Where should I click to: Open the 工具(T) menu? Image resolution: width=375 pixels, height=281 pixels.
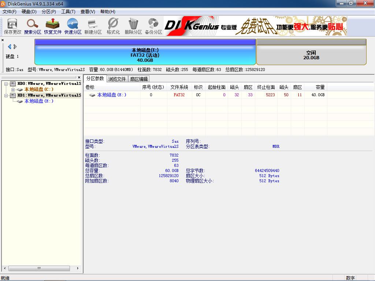[68, 11]
